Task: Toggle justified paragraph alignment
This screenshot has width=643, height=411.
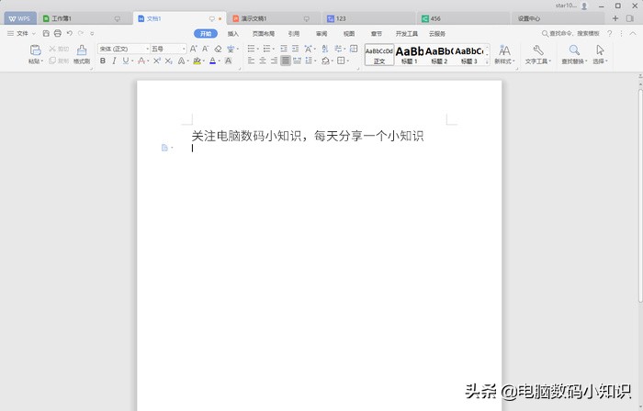Action: pyautogui.click(x=286, y=61)
